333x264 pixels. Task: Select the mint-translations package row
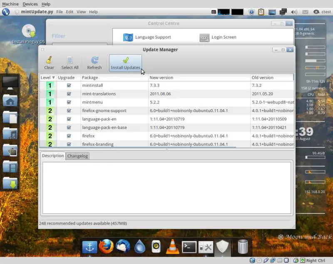[167, 94]
